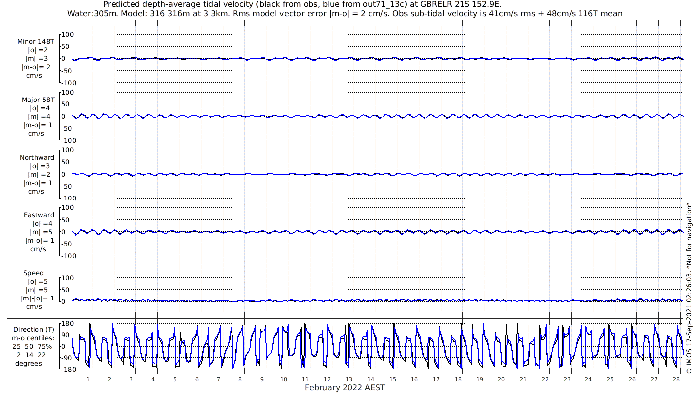Click the 'February 2022 AEST' axis title
The height and width of the screenshot is (398, 697).
(345, 387)
